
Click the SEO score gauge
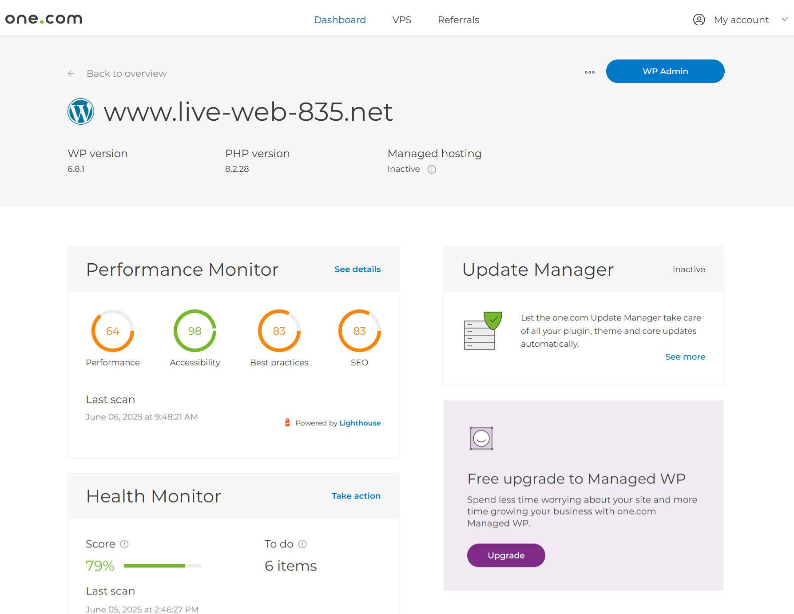360,331
